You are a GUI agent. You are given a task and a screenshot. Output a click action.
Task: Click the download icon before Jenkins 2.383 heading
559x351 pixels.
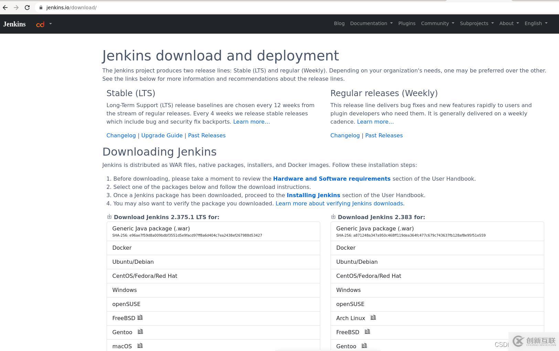coord(333,217)
